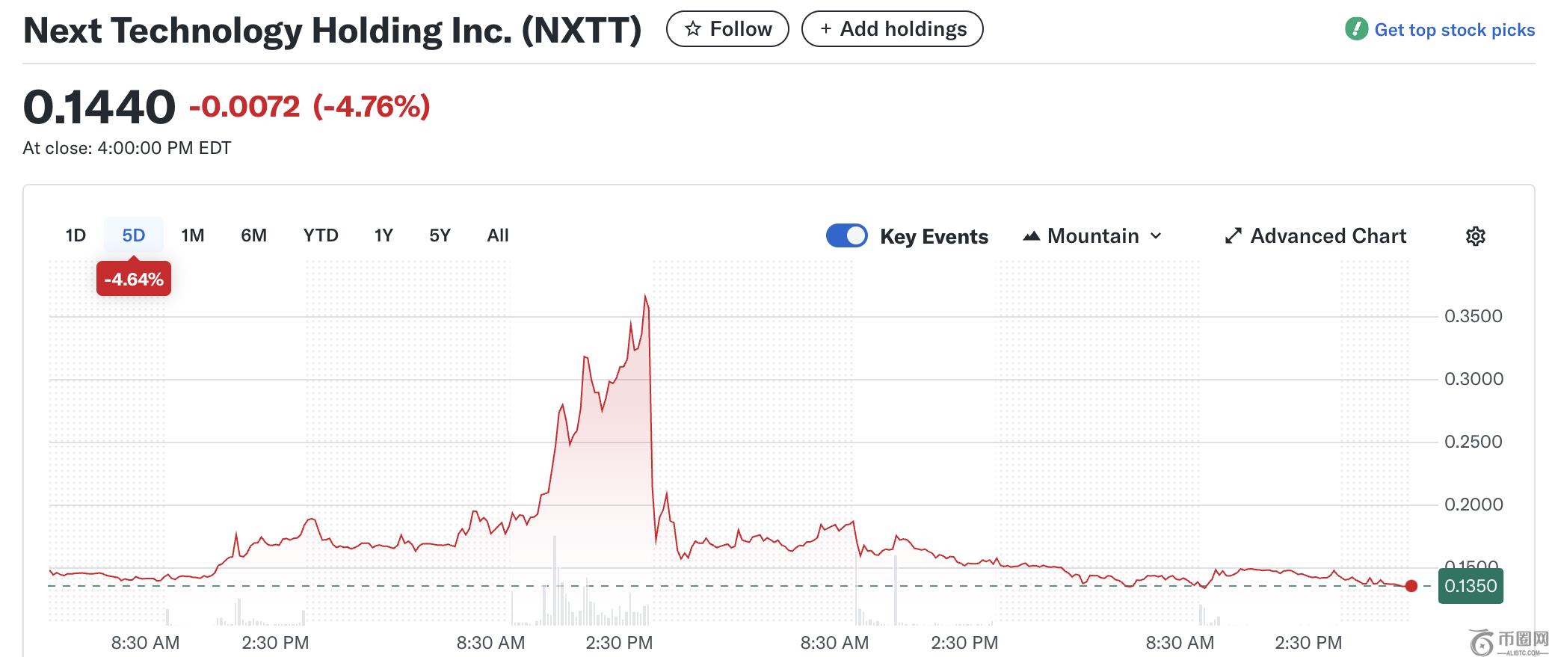Click the green top stock picks icon
This screenshot has height=657, width=1549.
click(x=1356, y=30)
